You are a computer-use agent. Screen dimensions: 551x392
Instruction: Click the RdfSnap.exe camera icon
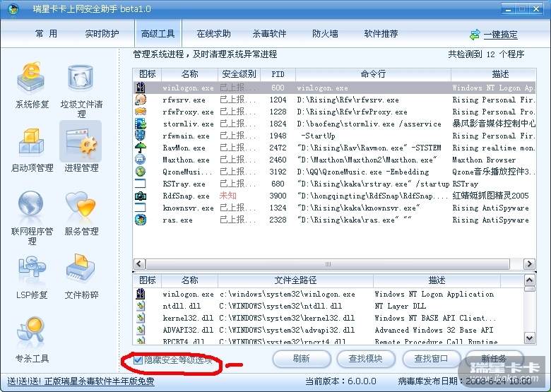tap(141, 196)
